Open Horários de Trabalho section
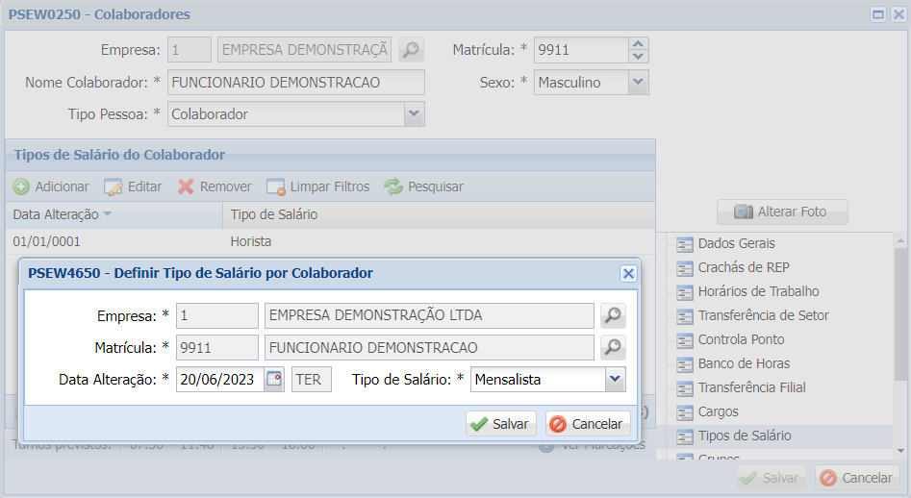Viewport: 911px width, 498px height. pyautogui.click(x=758, y=291)
